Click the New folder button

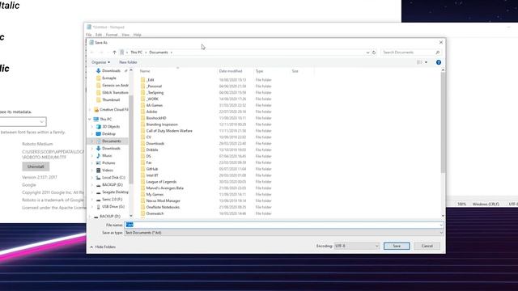coord(128,62)
